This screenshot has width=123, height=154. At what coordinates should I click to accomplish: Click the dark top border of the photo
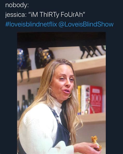pos(61,39)
